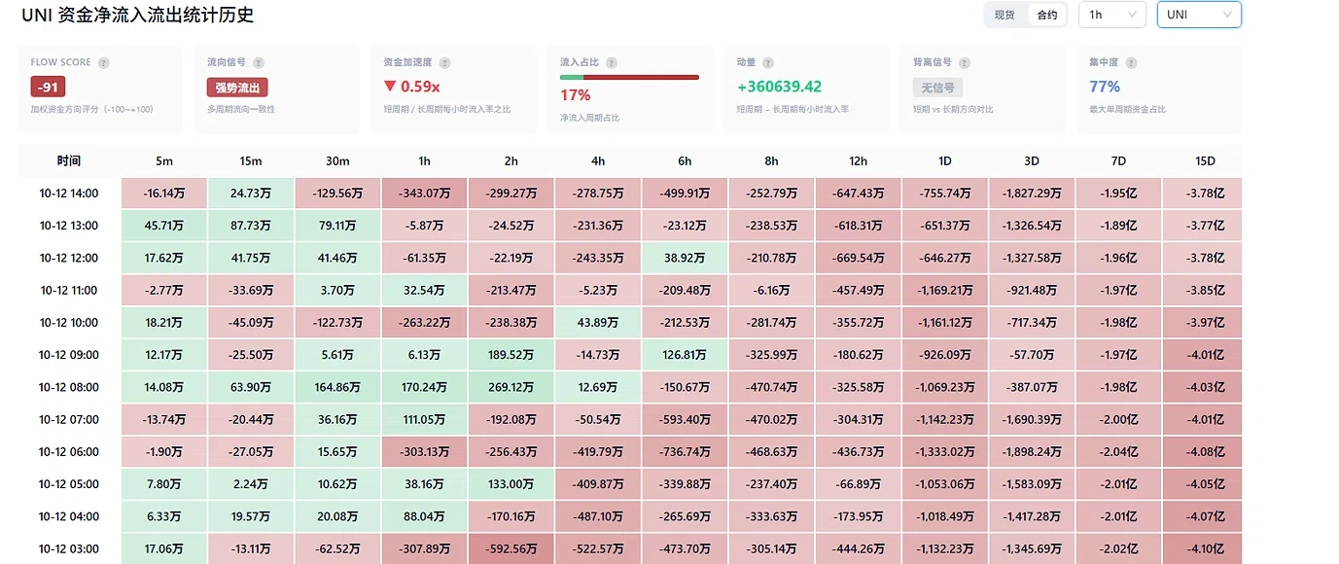Viewport: 1339px width, 564px height.
Task: Open the help icon beside 资金加速度
Action: click(x=444, y=63)
